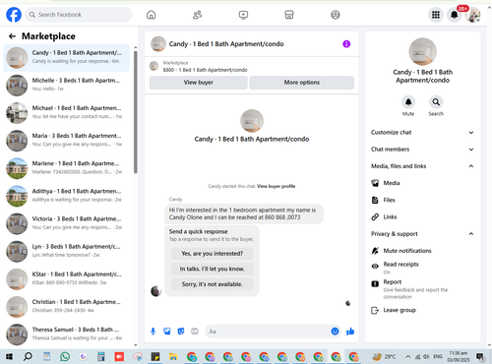Screen dimensions: 492x364
Task: Open Adithya - 1 Bed 1 Bath conversation
Action: [66, 196]
